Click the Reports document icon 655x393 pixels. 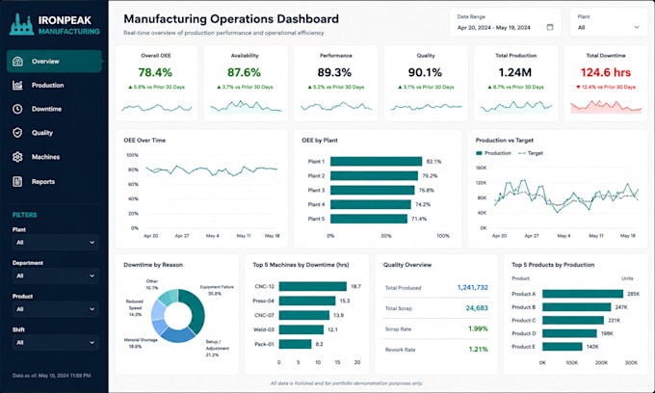(17, 182)
